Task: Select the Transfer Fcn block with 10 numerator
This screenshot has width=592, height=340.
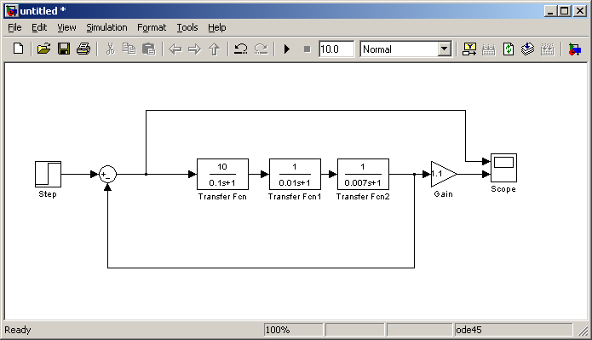Action: pos(222,174)
